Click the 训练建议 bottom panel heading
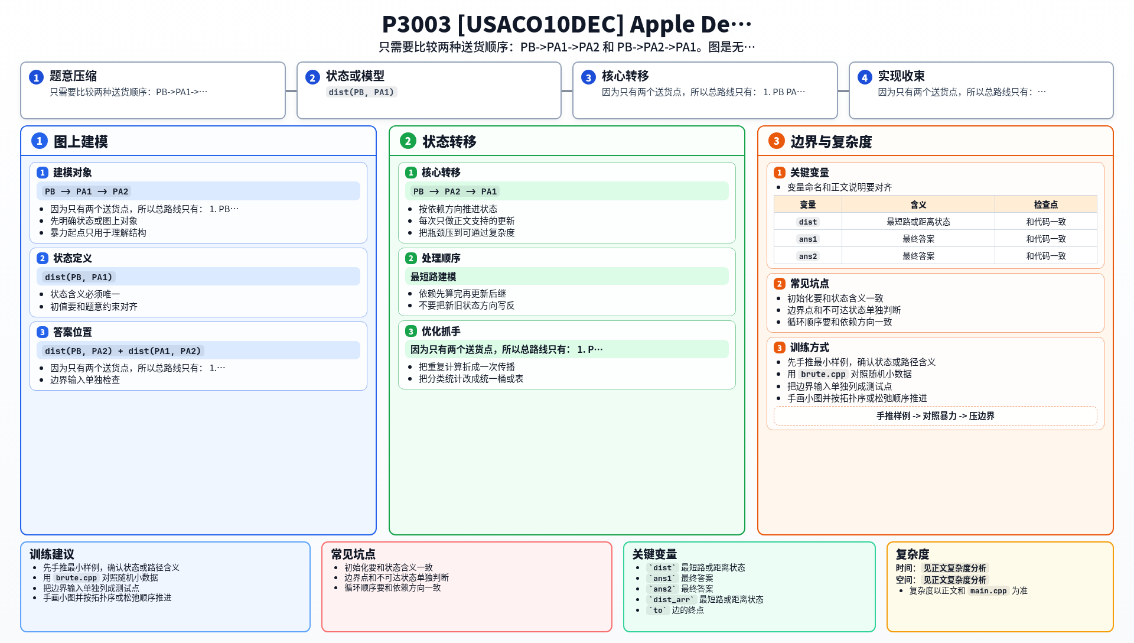This screenshot has height=643, width=1134. 52,554
